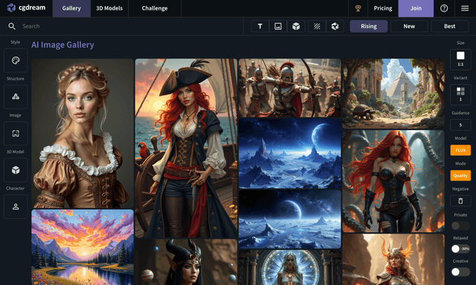This screenshot has height=285, width=476.
Task: Enable the Creative switch
Action: 460,272
